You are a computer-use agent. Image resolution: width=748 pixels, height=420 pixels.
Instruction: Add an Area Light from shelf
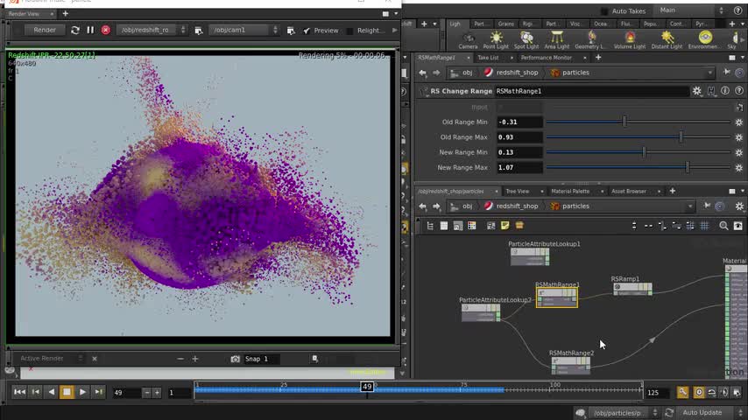[x=558, y=39]
